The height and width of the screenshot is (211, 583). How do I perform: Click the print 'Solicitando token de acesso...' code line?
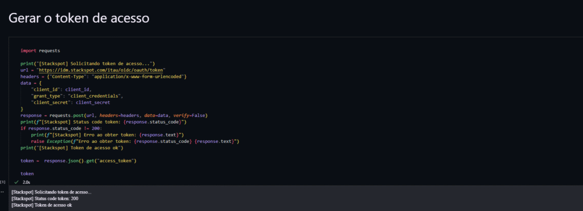pos(87,64)
